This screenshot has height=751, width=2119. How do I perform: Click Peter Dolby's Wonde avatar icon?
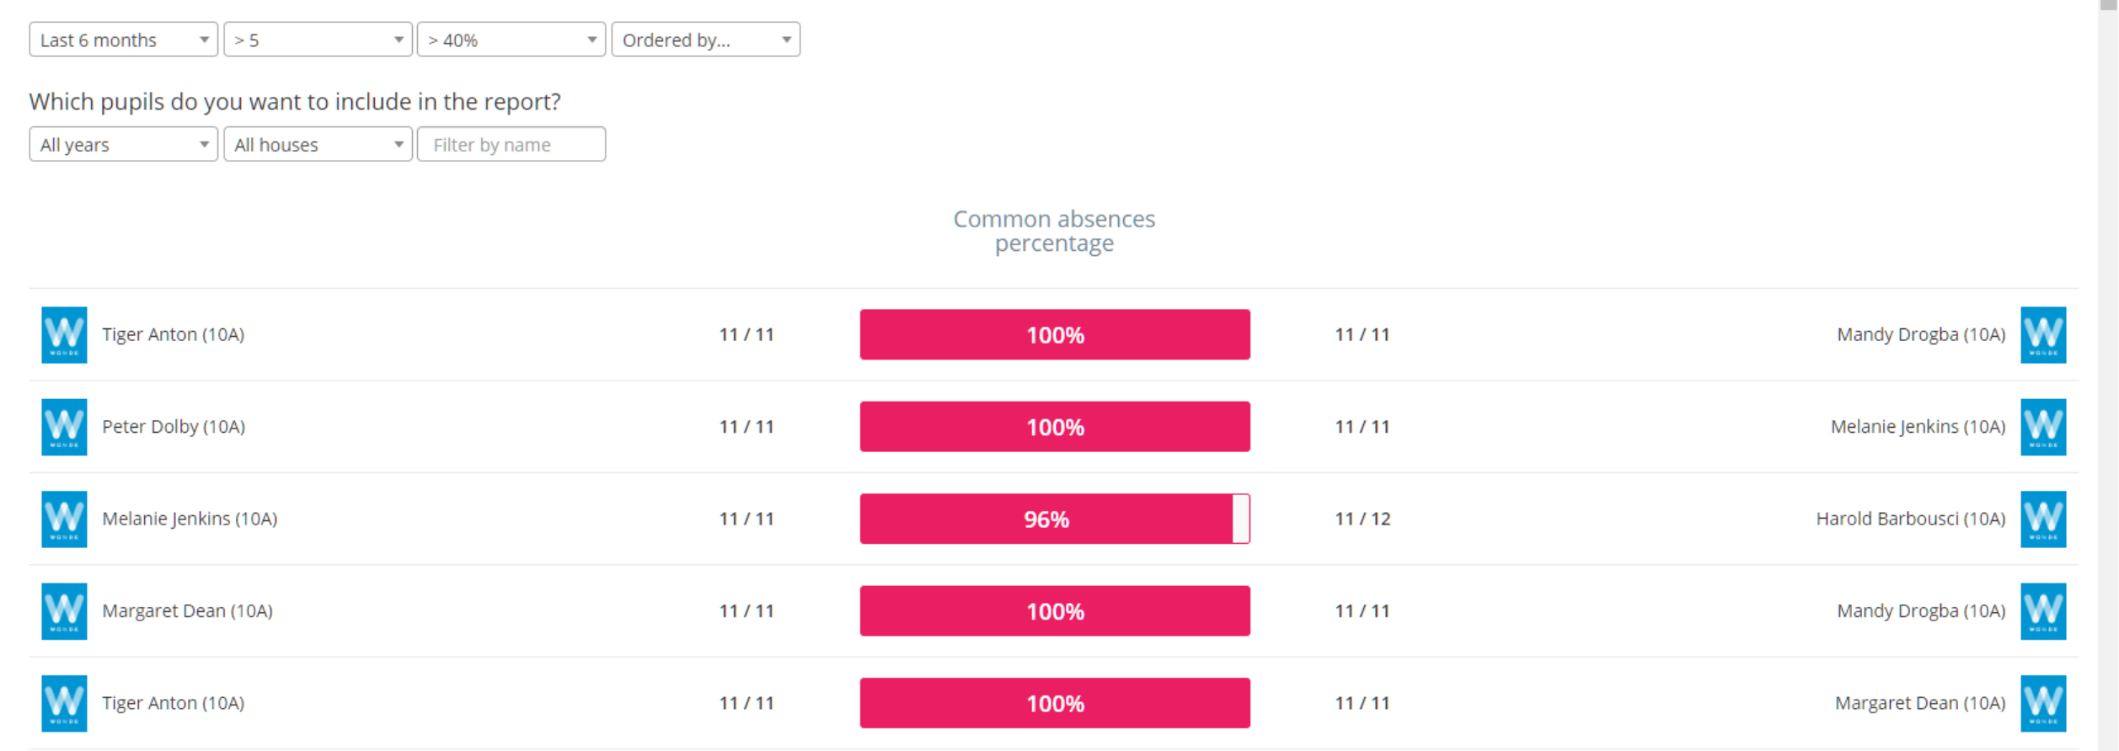tap(65, 427)
